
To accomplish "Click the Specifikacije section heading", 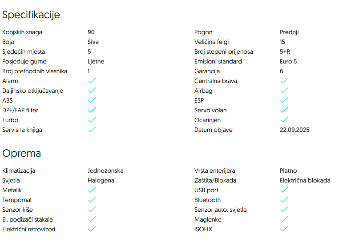I will [x=31, y=15].
